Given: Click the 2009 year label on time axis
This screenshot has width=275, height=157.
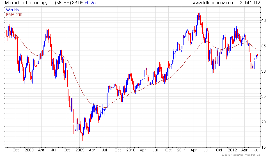Looking at the screenshot, I should pos(80,150).
